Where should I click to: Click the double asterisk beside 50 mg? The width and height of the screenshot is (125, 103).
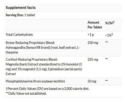coord(106,81)
